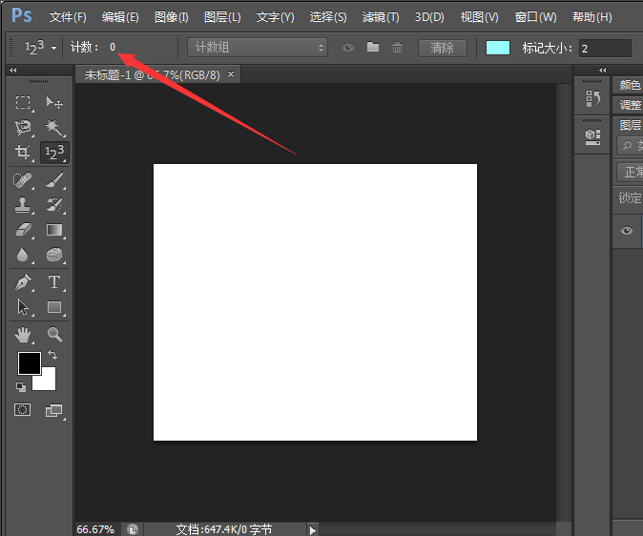The width and height of the screenshot is (643, 536).
Task: Select the Move tool
Action: coord(54,102)
